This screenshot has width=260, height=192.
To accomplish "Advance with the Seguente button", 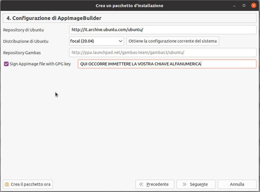I will point(196,184).
